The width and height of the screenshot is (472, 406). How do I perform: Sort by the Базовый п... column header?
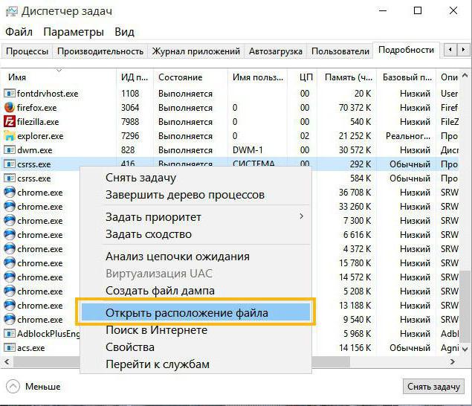point(407,77)
